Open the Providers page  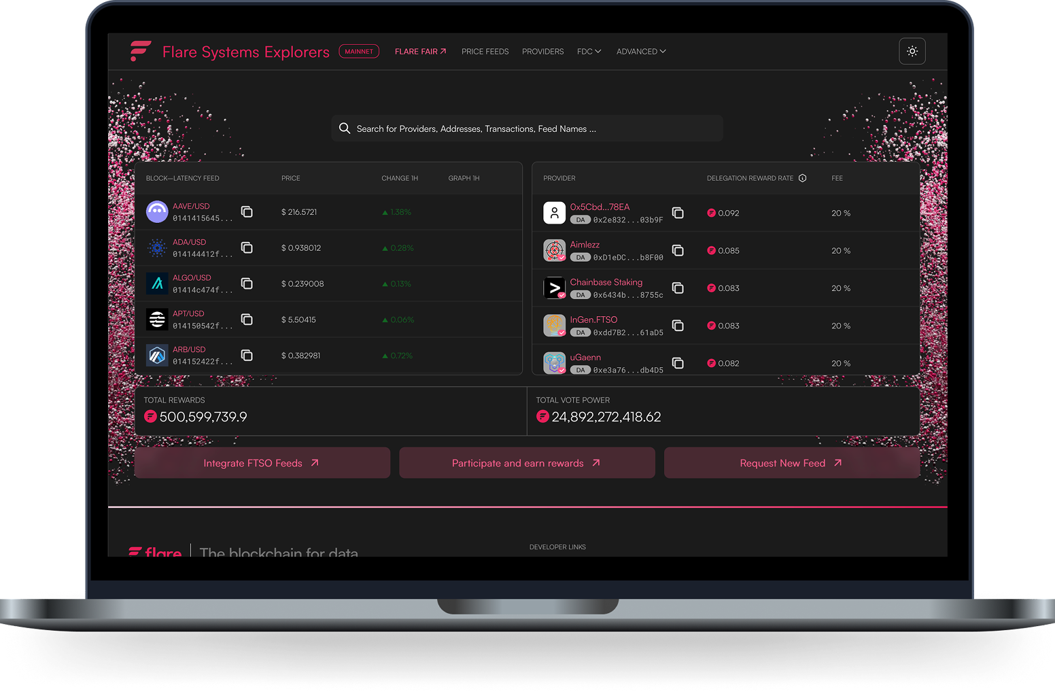point(542,52)
